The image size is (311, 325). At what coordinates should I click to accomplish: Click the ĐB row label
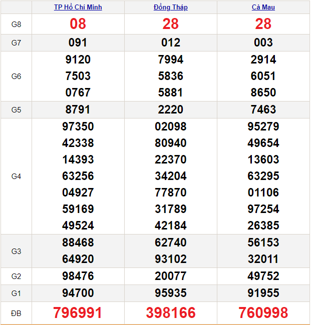[16, 313]
